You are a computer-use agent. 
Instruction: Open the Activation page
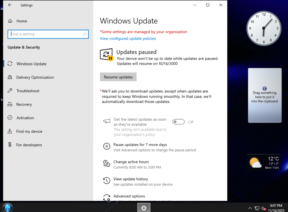coord(25,118)
